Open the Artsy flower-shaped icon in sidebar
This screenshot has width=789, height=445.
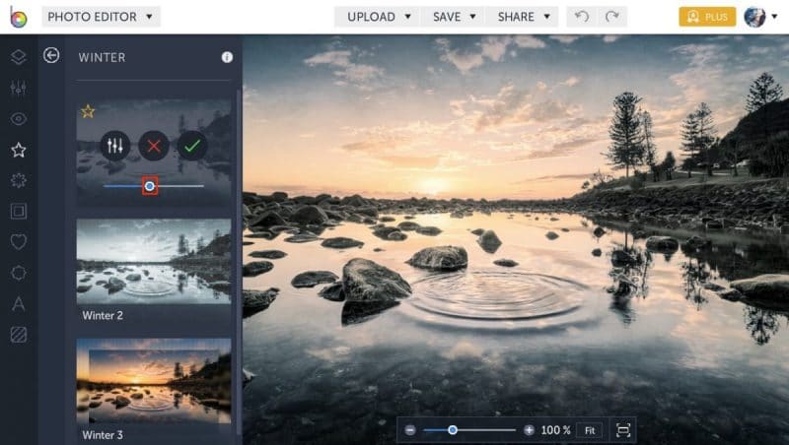click(18, 180)
